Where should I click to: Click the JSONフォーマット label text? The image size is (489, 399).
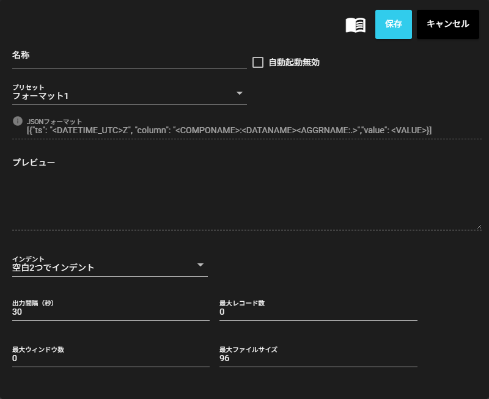tap(54, 122)
